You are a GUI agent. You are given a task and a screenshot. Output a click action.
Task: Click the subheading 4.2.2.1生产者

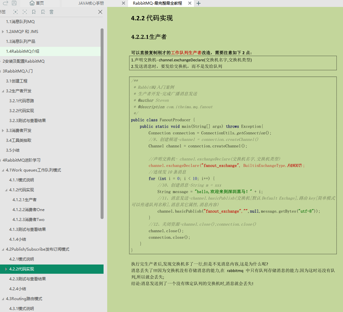(x=149, y=37)
